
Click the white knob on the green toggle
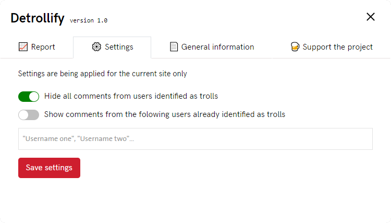[34, 97]
